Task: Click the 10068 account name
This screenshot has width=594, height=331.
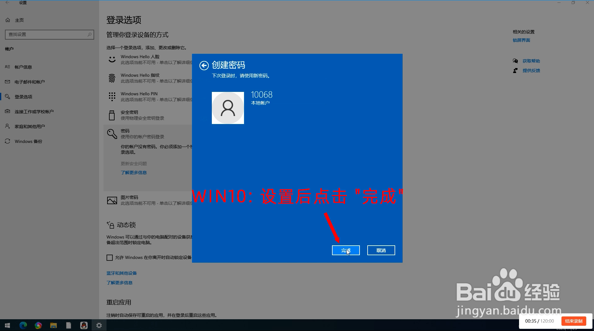Action: (262, 95)
